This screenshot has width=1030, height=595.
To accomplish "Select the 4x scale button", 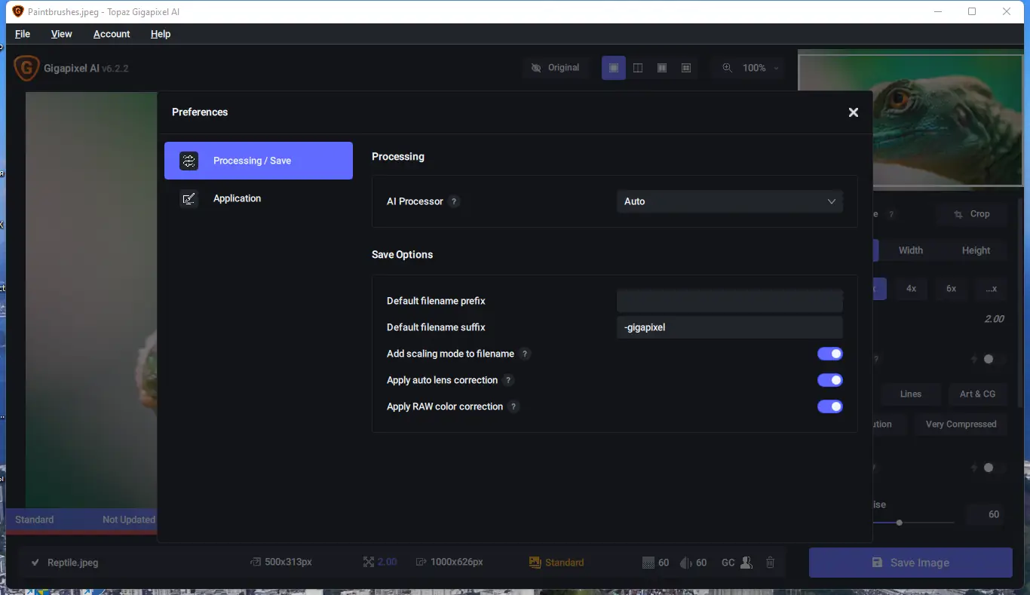I will (912, 289).
